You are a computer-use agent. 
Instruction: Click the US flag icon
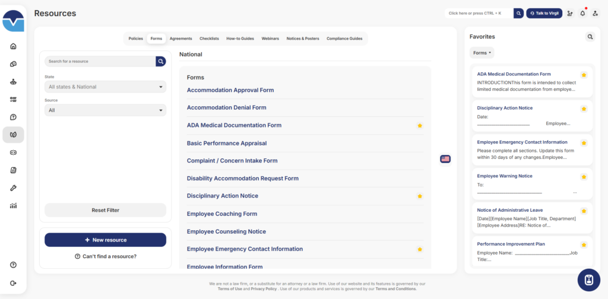click(445, 158)
